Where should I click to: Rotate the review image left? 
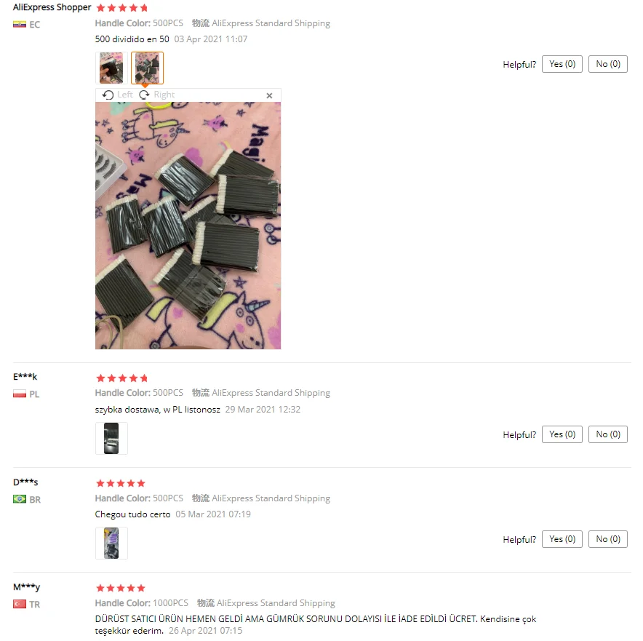pyautogui.click(x=118, y=95)
